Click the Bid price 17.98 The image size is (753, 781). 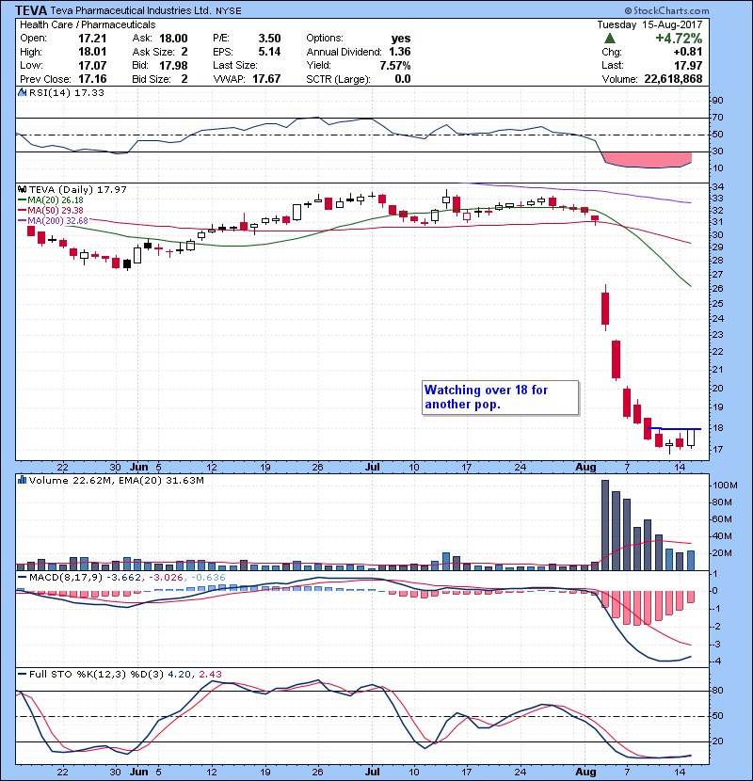click(173, 65)
